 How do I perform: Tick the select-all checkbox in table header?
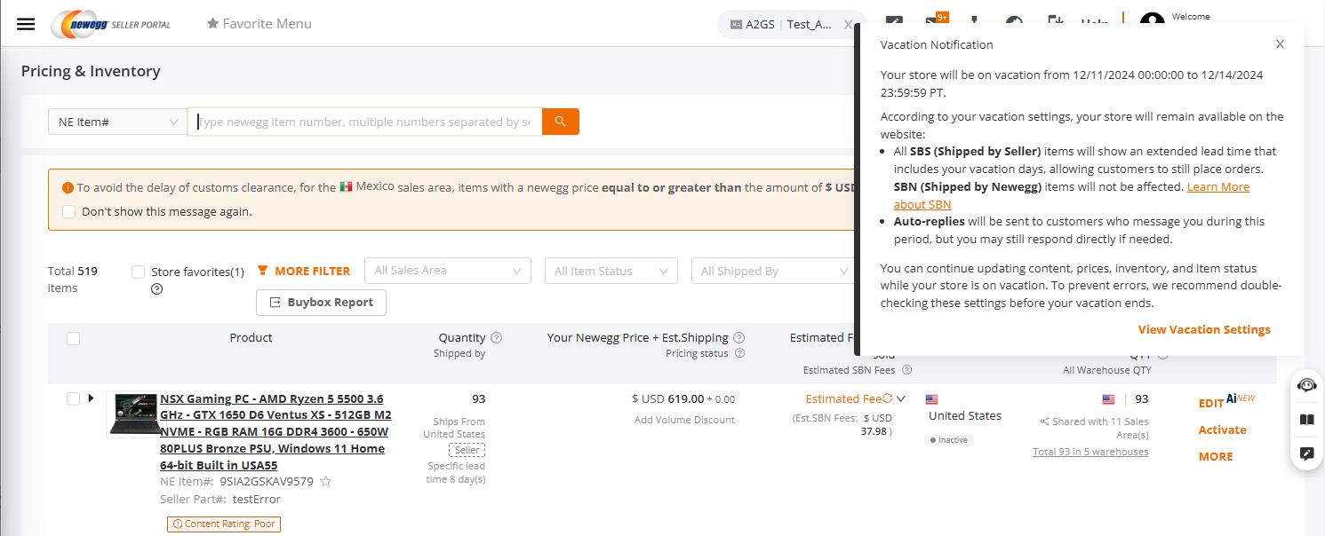click(73, 337)
